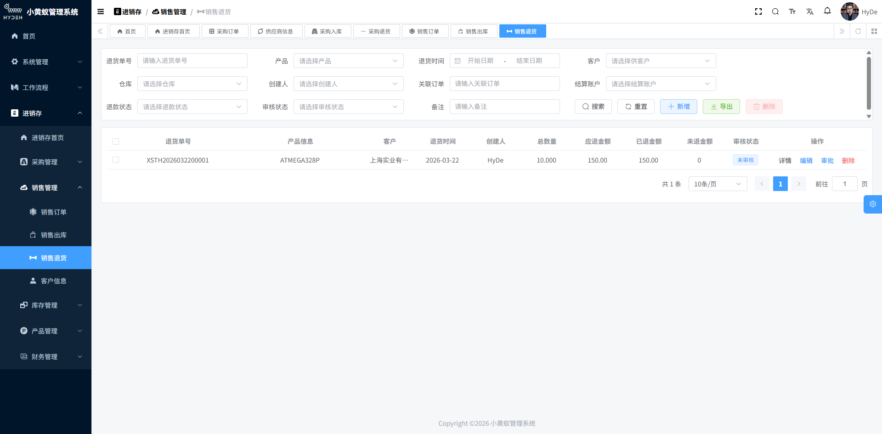Collapse the 销售管理 submenu
The width and height of the screenshot is (882, 434).
coord(45,188)
